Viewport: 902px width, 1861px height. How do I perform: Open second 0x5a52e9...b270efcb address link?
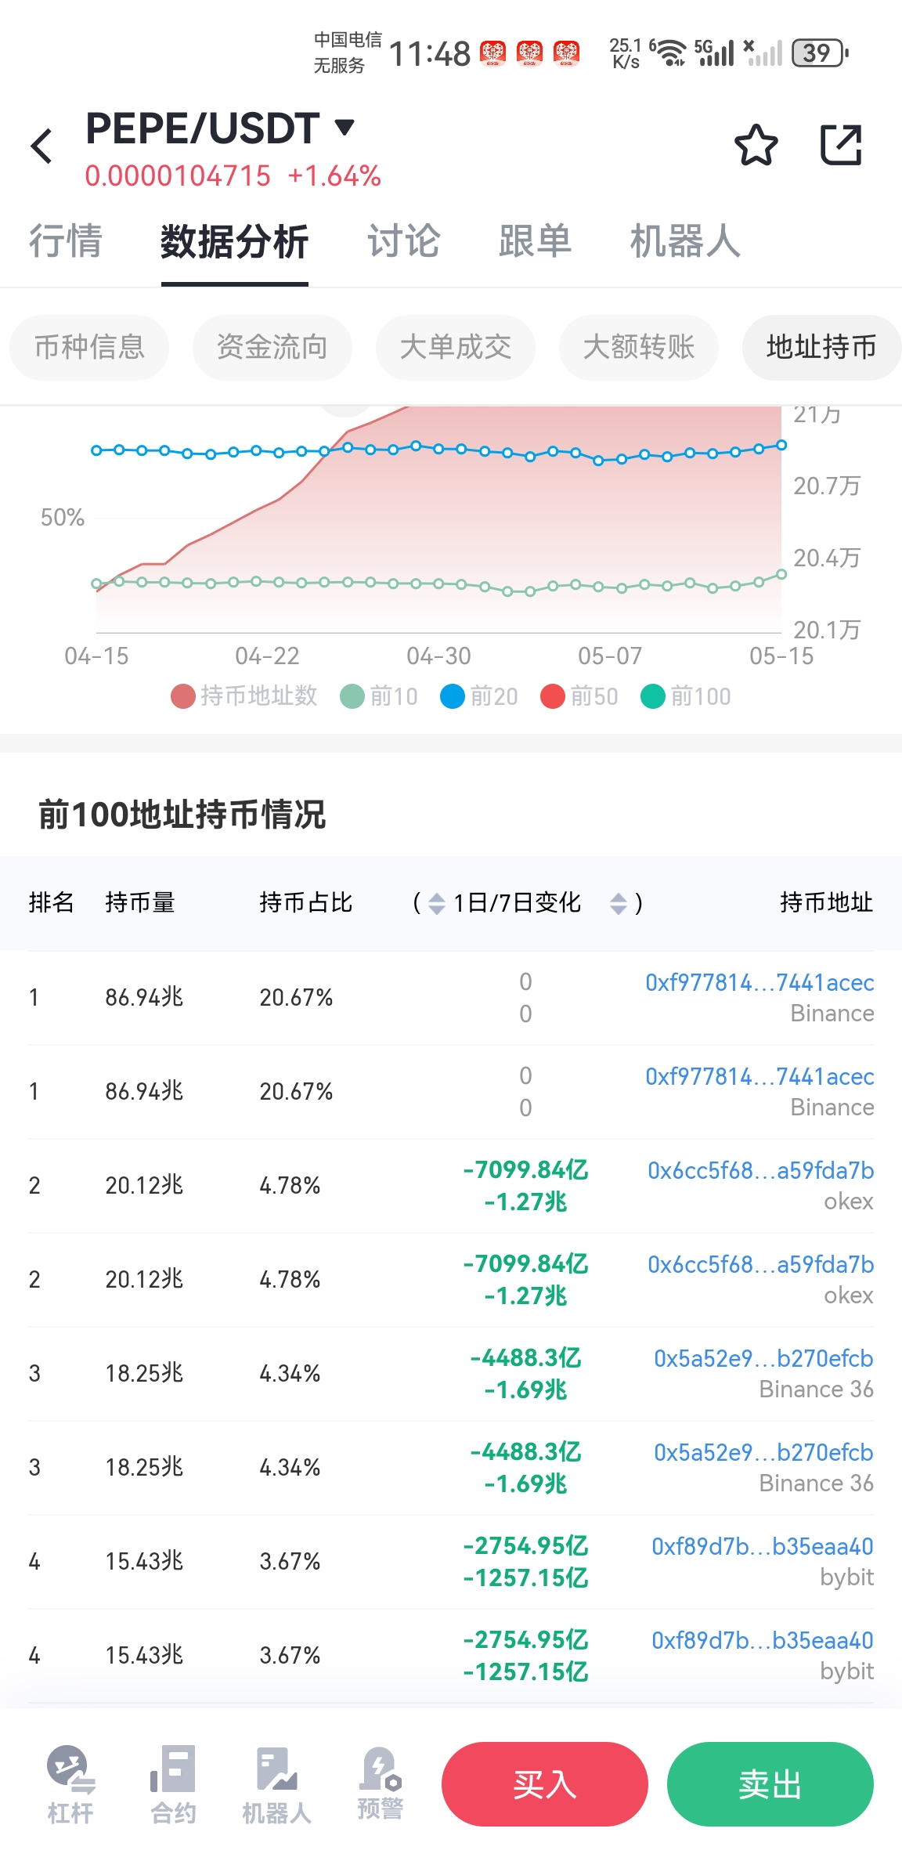click(x=763, y=1452)
